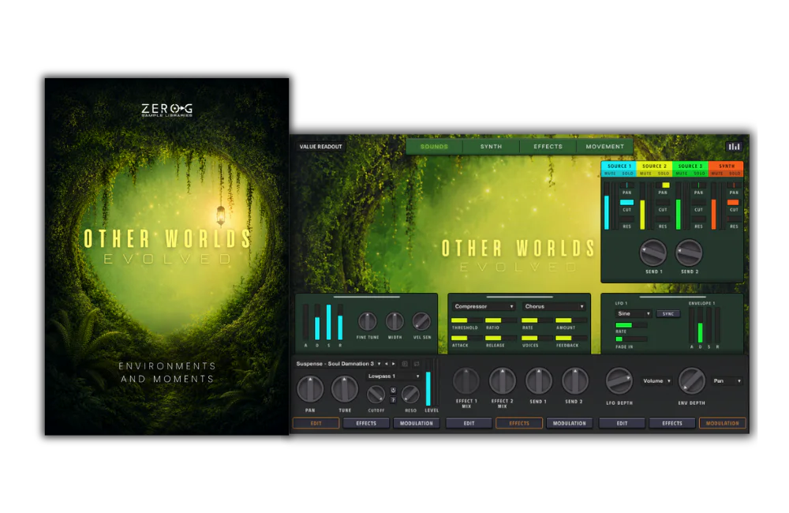Click EDIT button under LFO Depth
This screenshot has height=513, width=789.
tap(622, 423)
